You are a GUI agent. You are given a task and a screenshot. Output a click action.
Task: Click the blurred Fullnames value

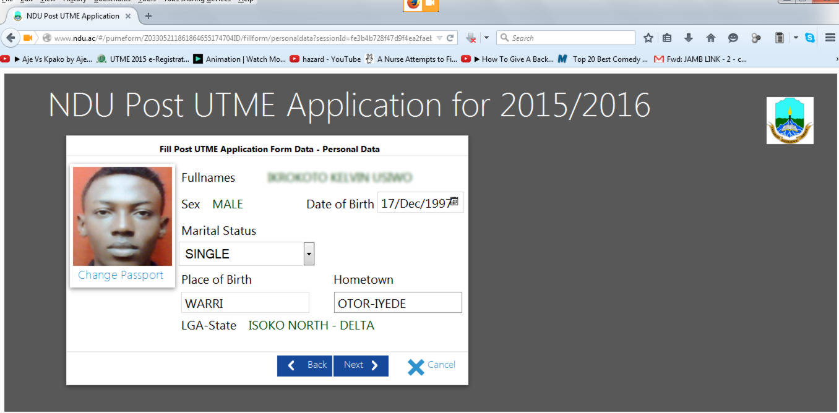[x=340, y=178]
